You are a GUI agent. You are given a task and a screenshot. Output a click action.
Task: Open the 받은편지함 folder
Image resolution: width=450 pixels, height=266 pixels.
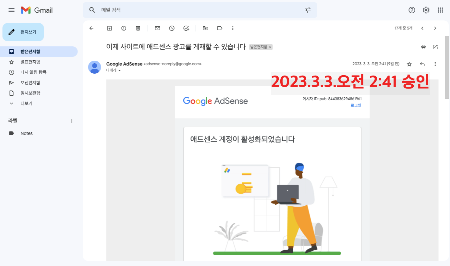click(x=39, y=52)
